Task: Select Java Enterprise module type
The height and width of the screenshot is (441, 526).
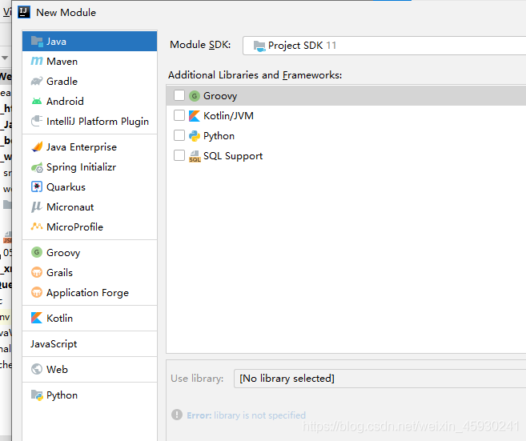Action: (x=81, y=147)
